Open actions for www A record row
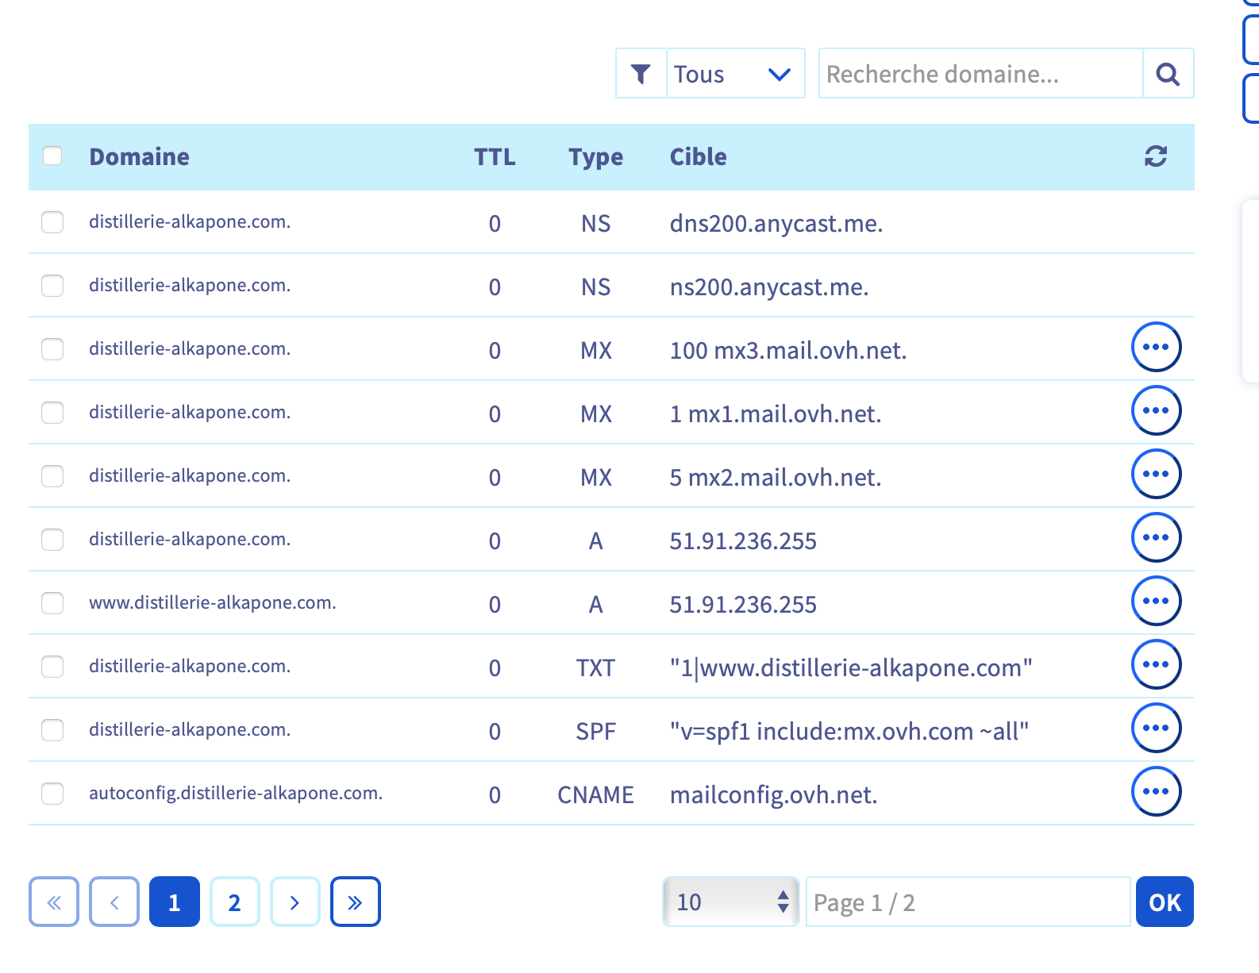The height and width of the screenshot is (973, 1259). click(1155, 601)
